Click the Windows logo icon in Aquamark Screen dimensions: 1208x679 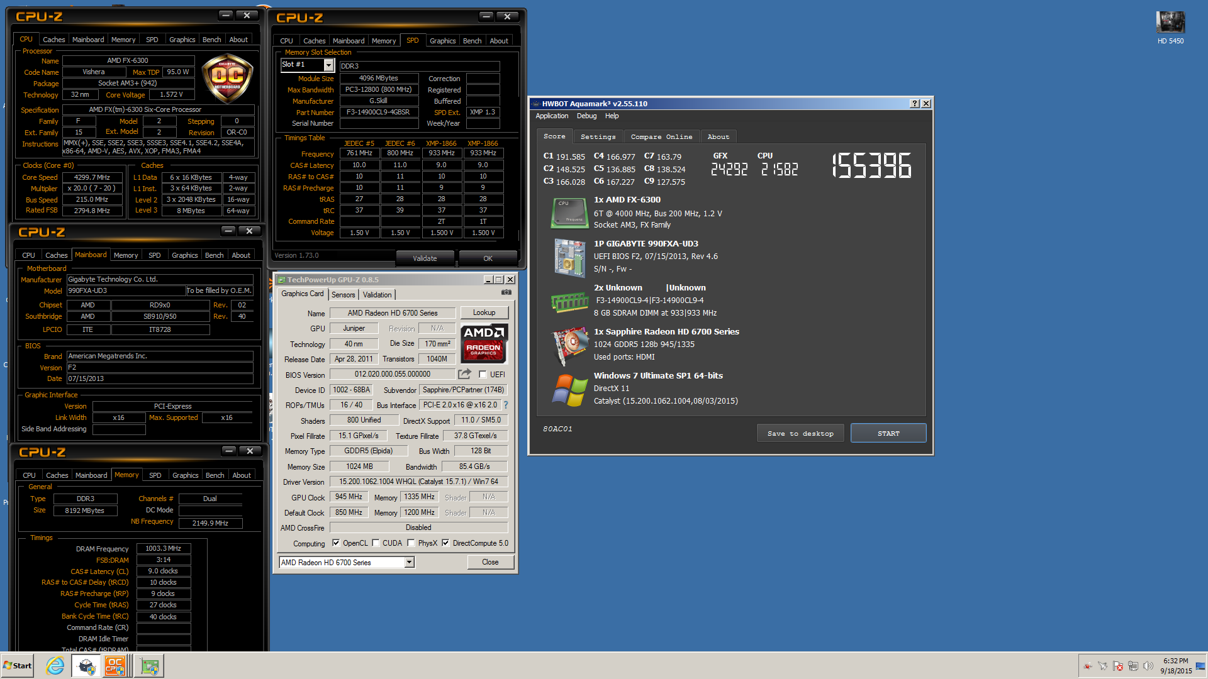point(569,390)
